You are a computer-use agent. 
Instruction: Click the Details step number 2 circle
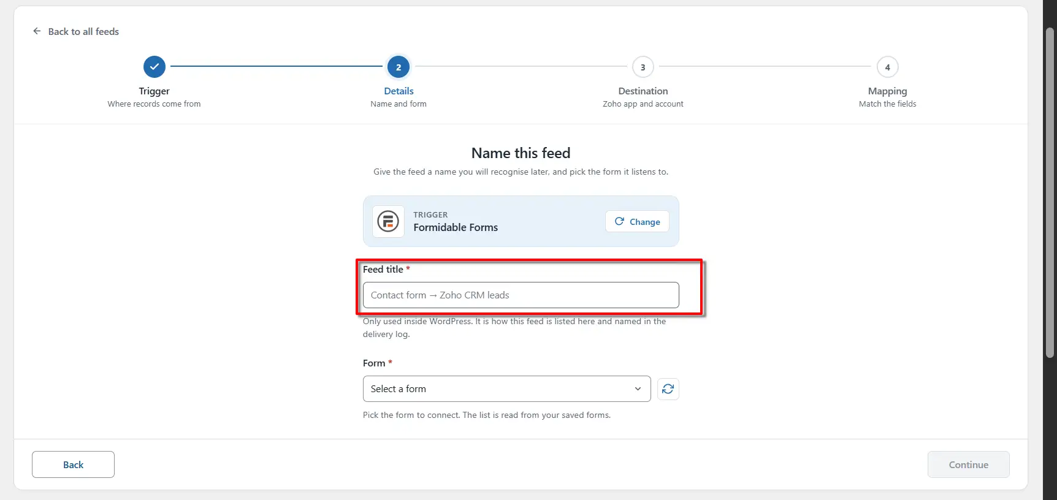pos(399,67)
